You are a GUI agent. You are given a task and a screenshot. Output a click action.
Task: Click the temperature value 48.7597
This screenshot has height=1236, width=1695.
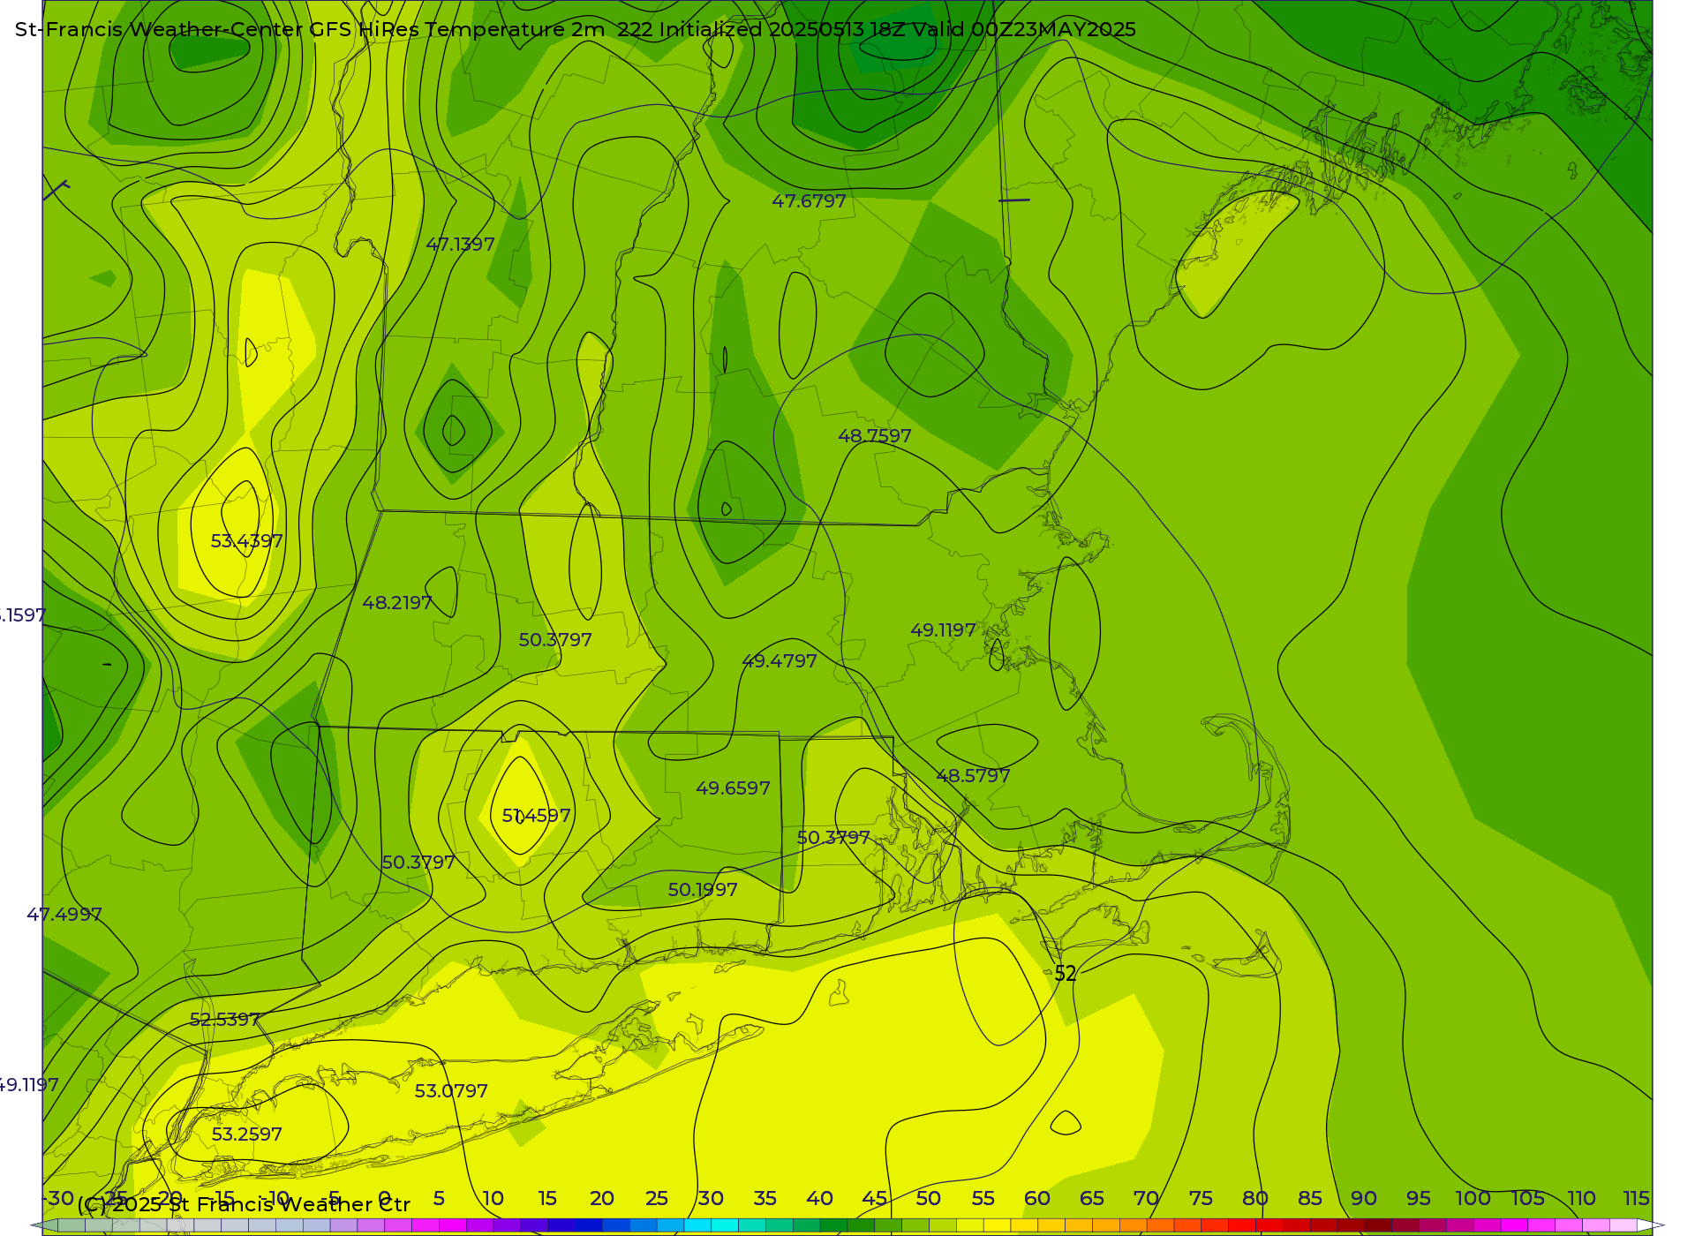[x=874, y=436]
